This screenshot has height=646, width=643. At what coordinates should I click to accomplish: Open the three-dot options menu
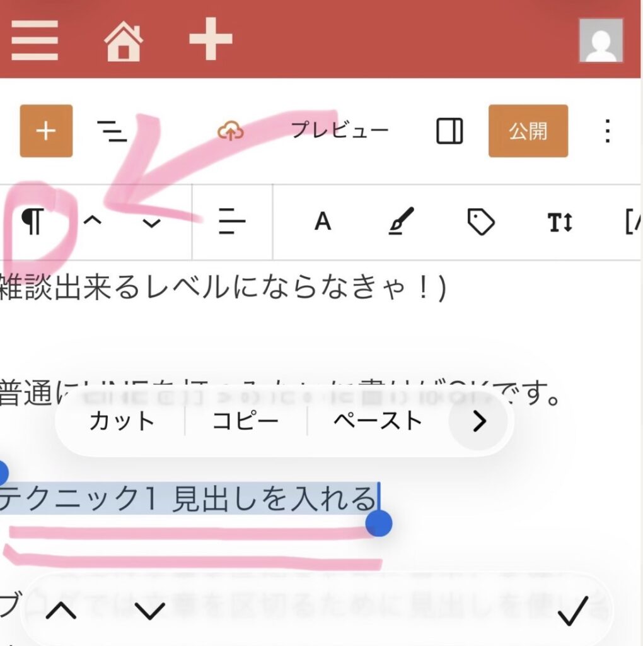[x=608, y=131]
